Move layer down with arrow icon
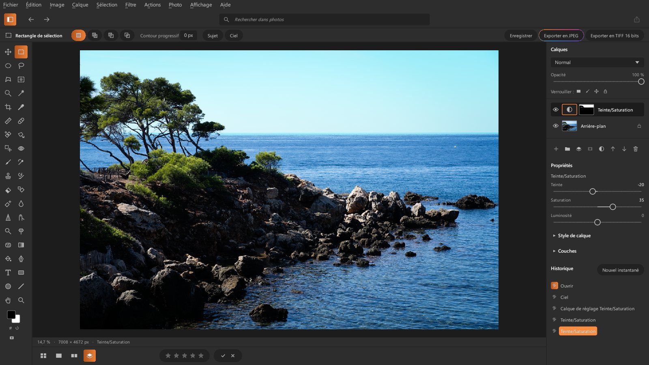The height and width of the screenshot is (365, 649). pyautogui.click(x=624, y=149)
